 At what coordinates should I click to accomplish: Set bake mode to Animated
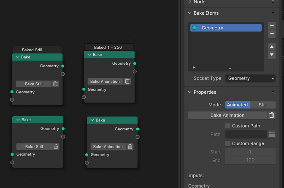coord(237,105)
